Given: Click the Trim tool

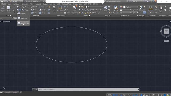Looking at the screenshot, I should (42, 7).
